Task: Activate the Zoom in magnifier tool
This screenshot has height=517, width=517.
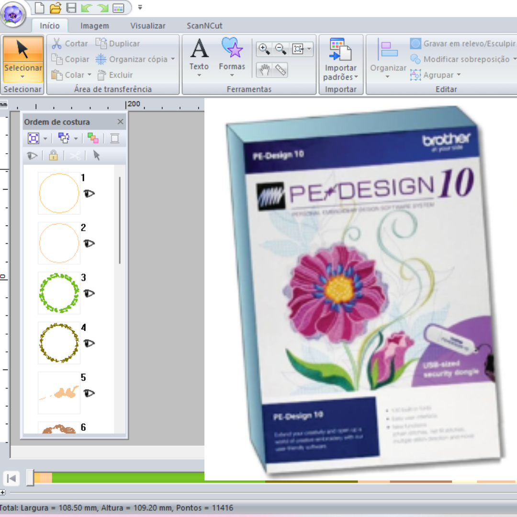Action: (264, 49)
